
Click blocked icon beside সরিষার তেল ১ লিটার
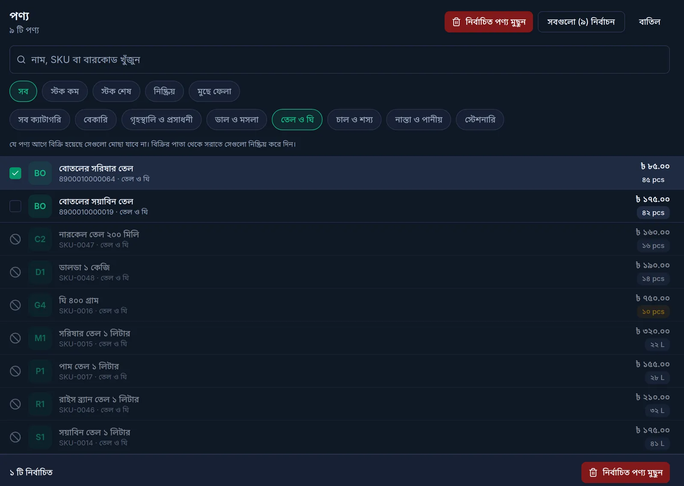tap(15, 338)
